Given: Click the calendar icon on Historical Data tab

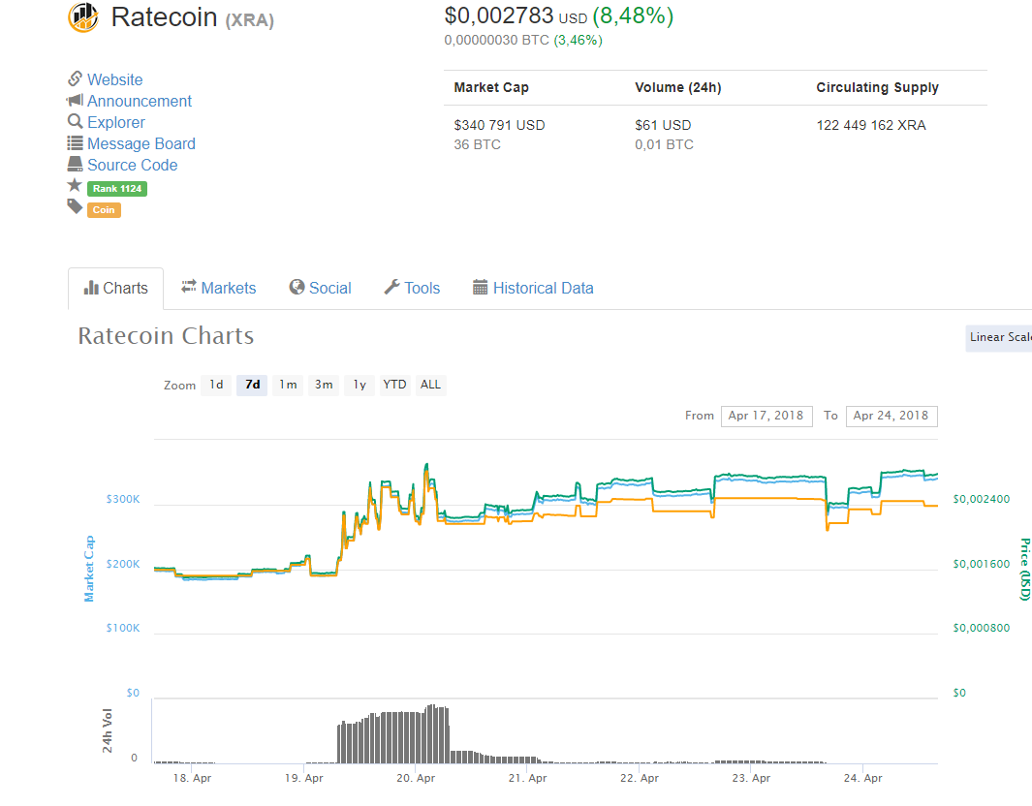Looking at the screenshot, I should [481, 287].
